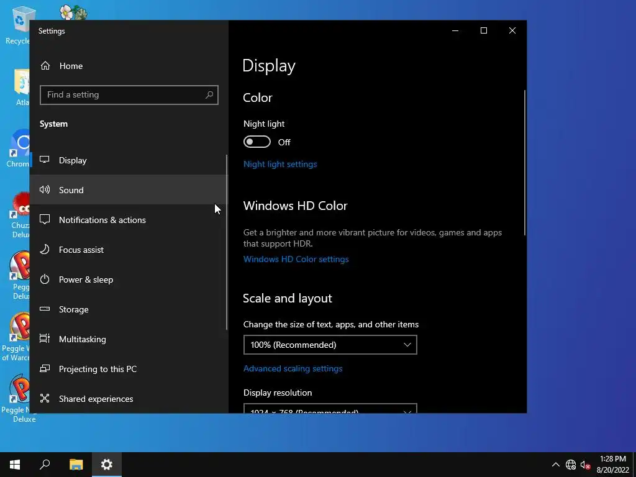636x477 pixels.
Task: Open the taskbar clock showing 1:28 PM
Action: click(612, 465)
